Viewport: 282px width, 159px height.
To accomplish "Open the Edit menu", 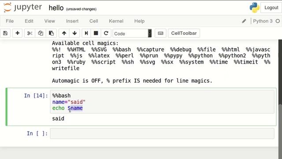I will pyautogui.click(x=29, y=21).
